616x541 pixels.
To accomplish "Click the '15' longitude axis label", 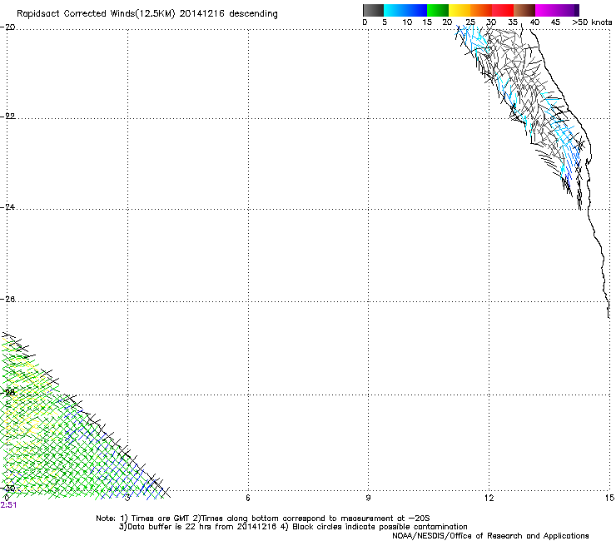I will pyautogui.click(x=609, y=499).
